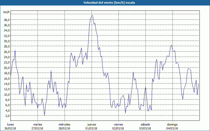Select the 'domingo 04/03/18' date label

(x=172, y=126)
